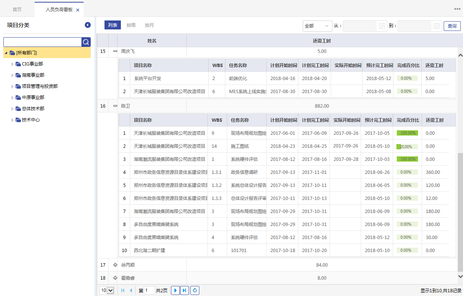Click the 20.00% progress bar for 施工图纸

[407, 146]
